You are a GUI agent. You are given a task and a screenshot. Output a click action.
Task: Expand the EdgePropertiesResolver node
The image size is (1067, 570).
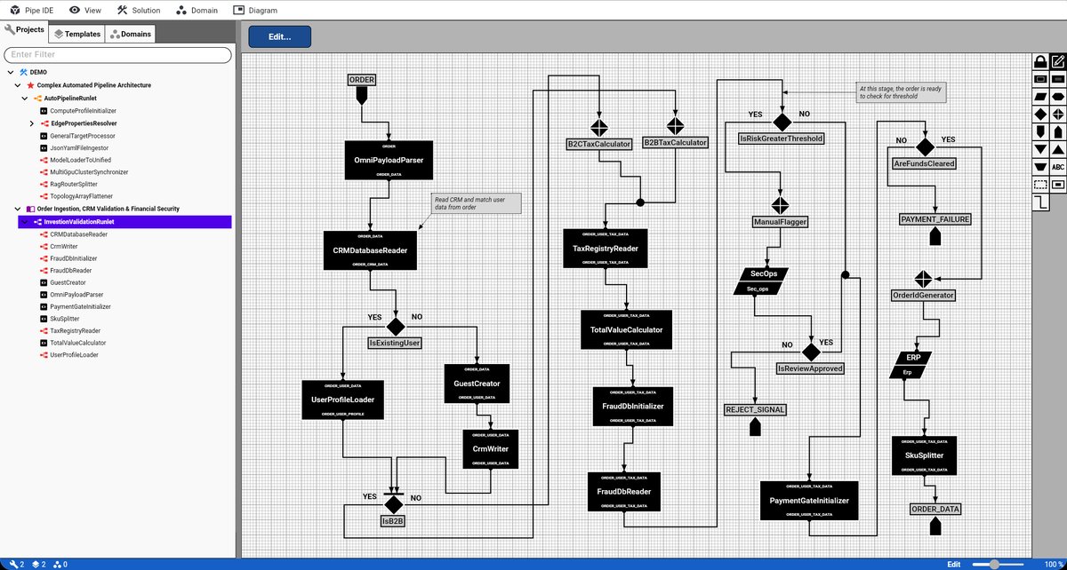point(31,123)
